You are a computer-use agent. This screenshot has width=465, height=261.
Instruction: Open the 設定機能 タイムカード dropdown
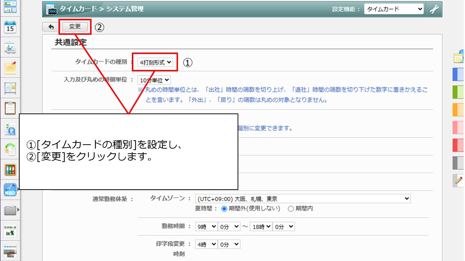click(x=394, y=9)
